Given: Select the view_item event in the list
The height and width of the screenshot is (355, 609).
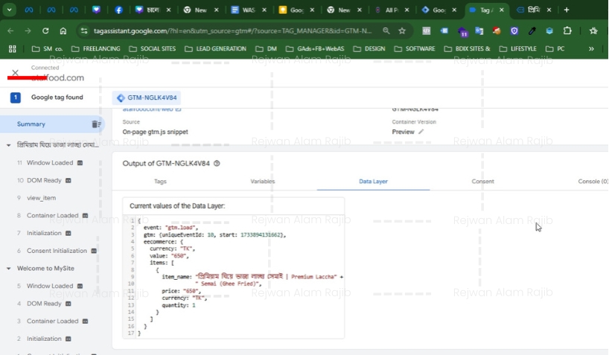Looking at the screenshot, I should coord(41,198).
